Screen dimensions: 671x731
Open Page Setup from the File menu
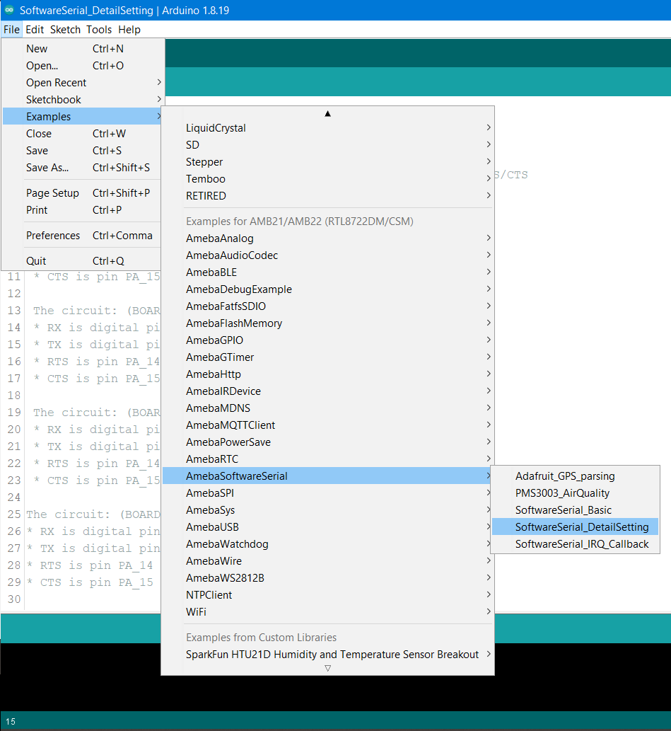tap(83, 193)
